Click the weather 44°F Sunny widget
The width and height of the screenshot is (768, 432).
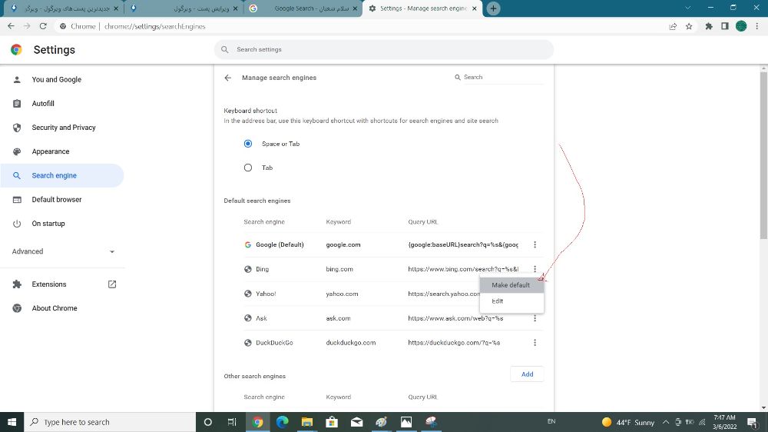(628, 422)
